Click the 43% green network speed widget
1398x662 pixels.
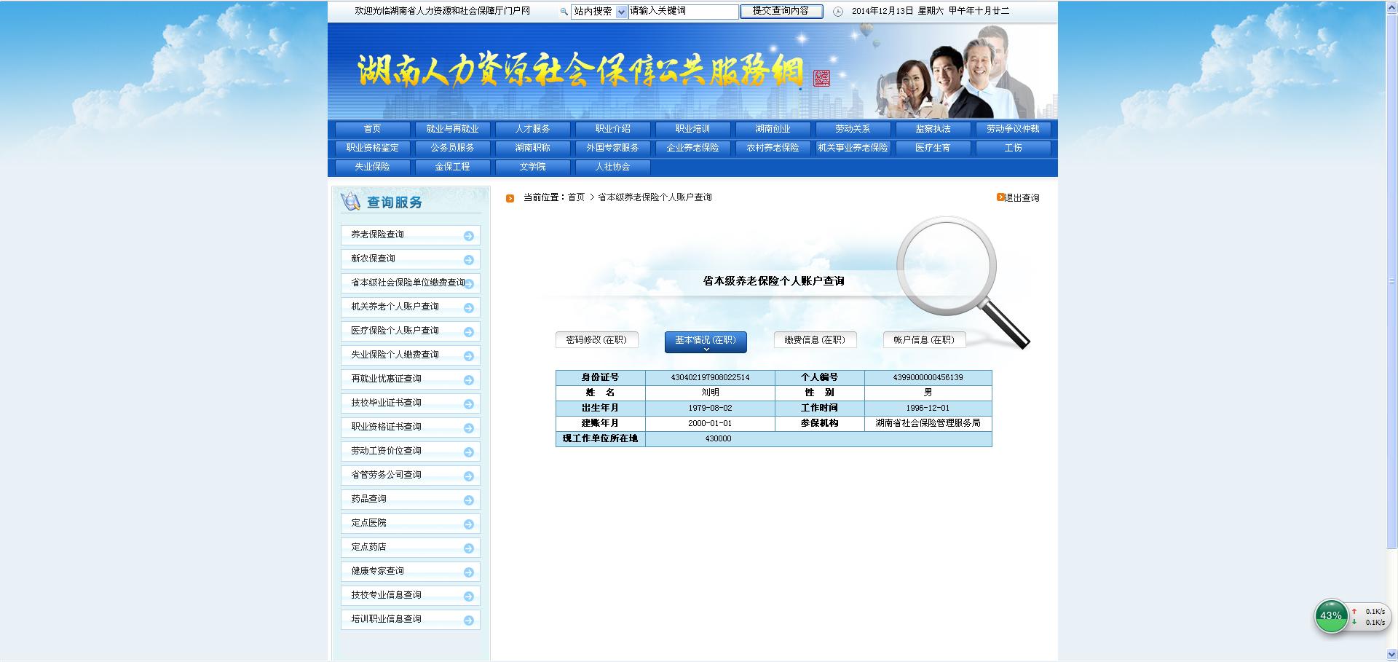pyautogui.click(x=1331, y=616)
